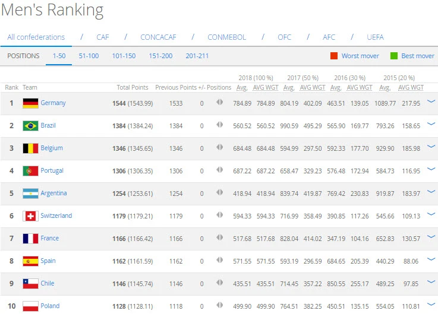Click the green Best mover swatch
Screen dimensions: 438x317
click(x=393, y=56)
